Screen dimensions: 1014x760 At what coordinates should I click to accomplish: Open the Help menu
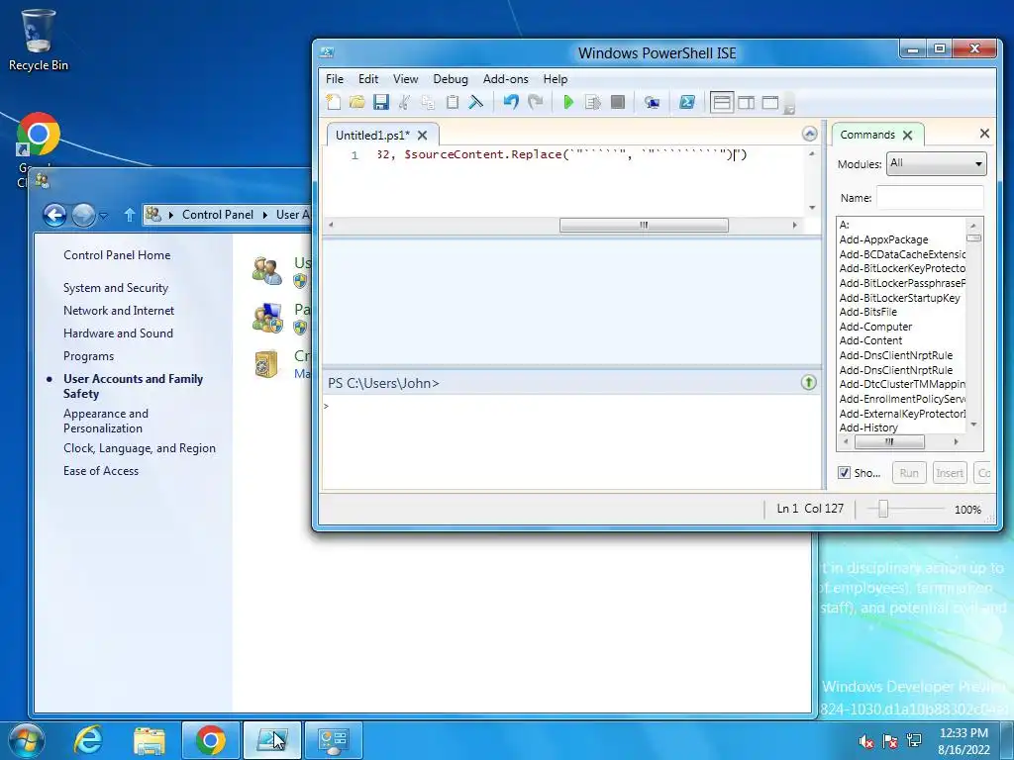click(x=555, y=79)
